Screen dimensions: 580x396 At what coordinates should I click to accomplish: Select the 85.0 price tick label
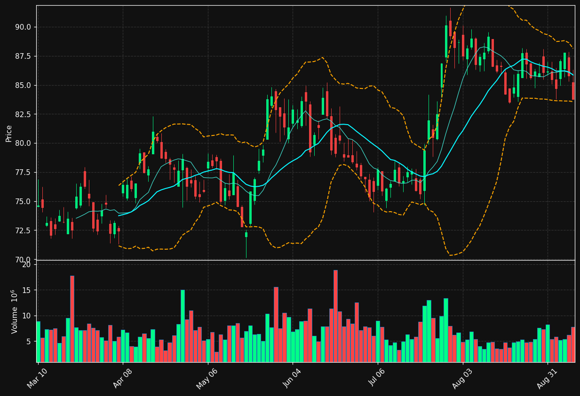[24, 85]
